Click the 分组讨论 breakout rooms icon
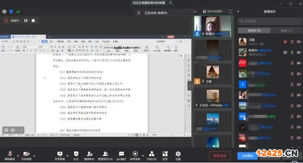The image size is (303, 163). pyautogui.click(x=151, y=156)
